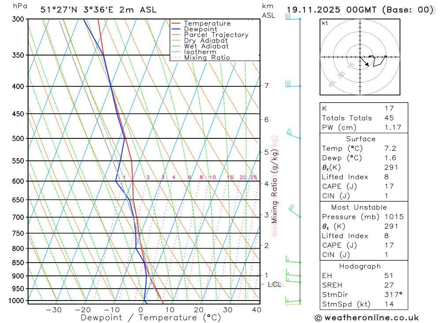The width and height of the screenshot is (440, 323).
Task: Click the 'Most Unstable' section header
Action: 359,208
